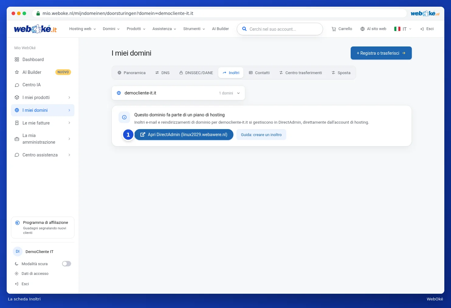Click the DI avatar for DemoCliente IT
The image size is (451, 308).
(18, 252)
